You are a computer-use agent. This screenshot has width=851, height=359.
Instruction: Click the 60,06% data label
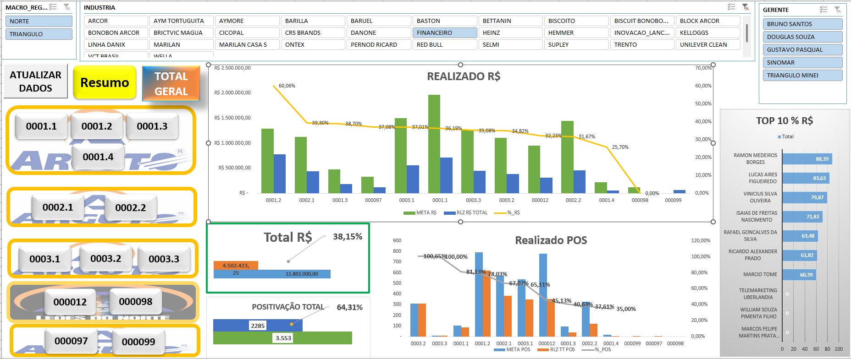pos(287,86)
